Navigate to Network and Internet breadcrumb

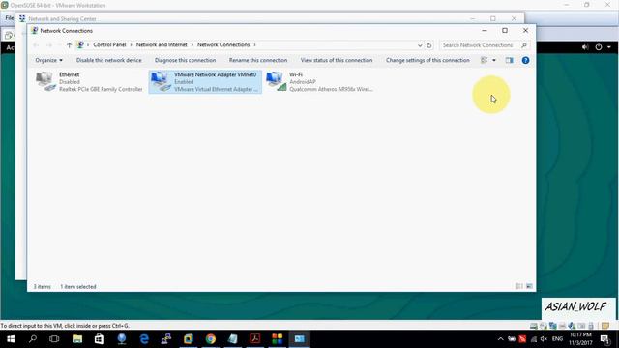pos(162,45)
